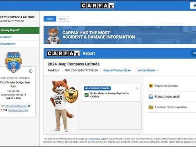Open the Check sidebar tab below History Report
196x147 pixels.
pos(19,37)
